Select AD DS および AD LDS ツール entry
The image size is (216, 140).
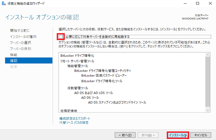[x=93, y=93]
